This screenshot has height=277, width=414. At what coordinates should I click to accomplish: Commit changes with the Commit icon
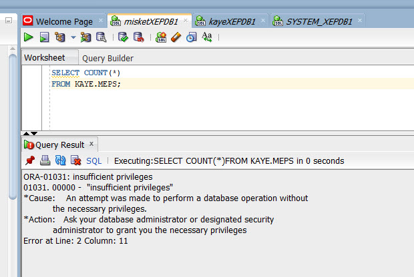(123, 37)
